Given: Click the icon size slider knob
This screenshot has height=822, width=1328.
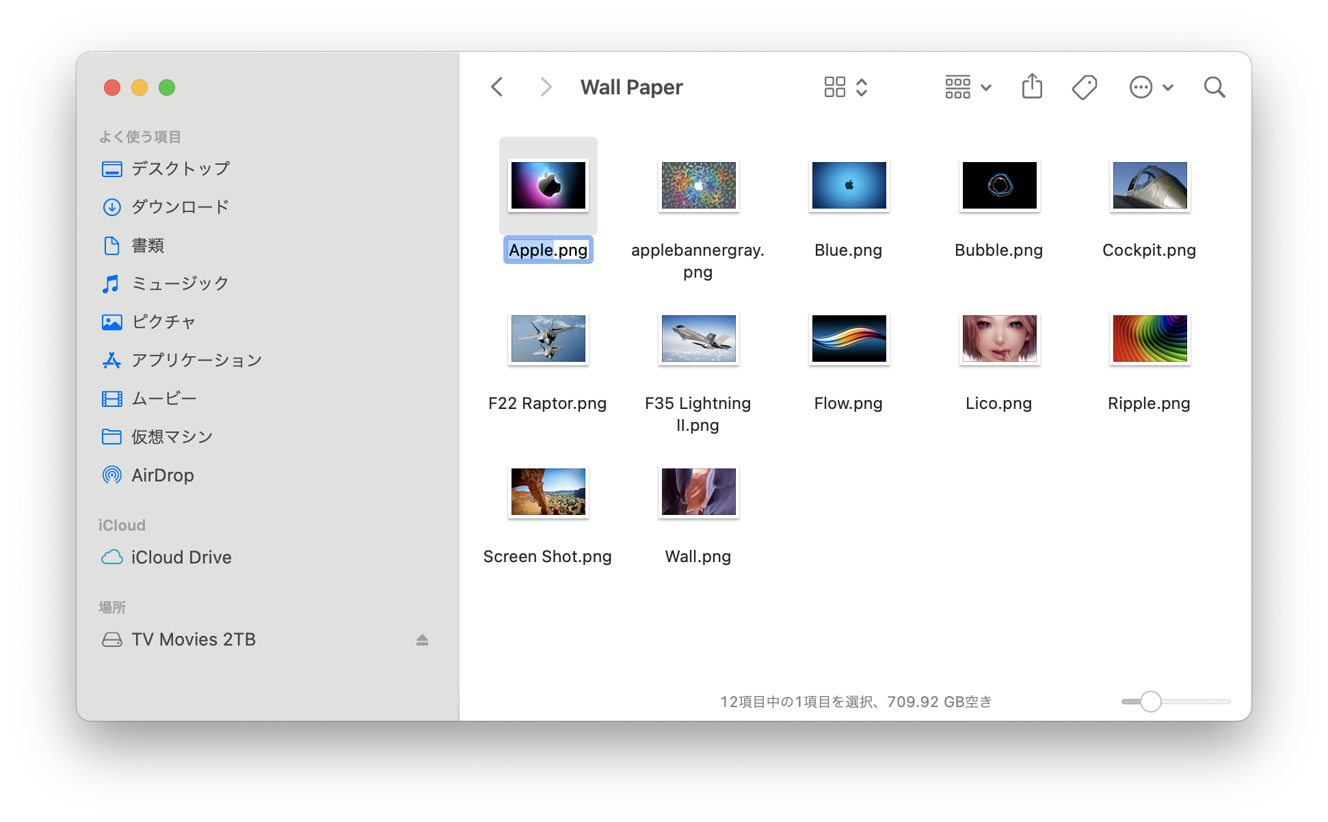Looking at the screenshot, I should coord(1151,702).
